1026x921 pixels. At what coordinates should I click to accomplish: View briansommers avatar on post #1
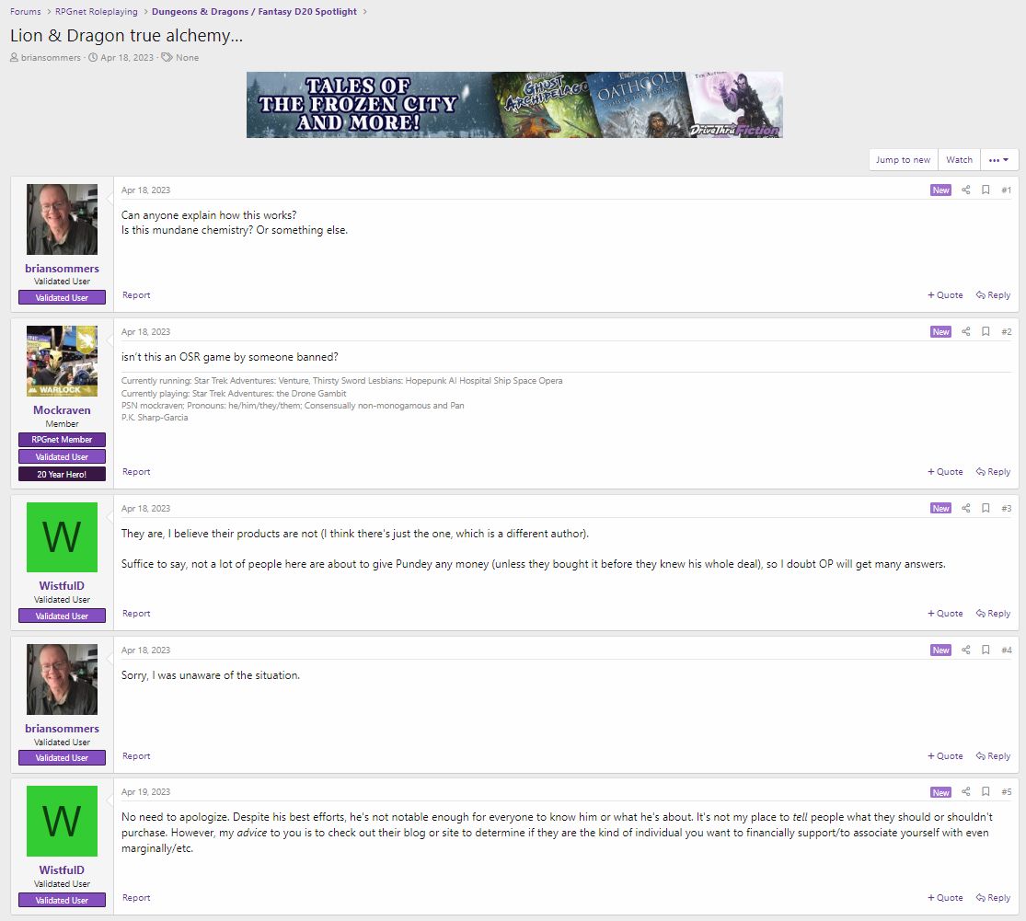click(x=63, y=219)
